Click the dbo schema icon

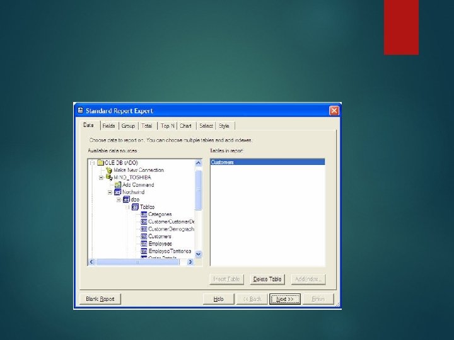(x=126, y=200)
